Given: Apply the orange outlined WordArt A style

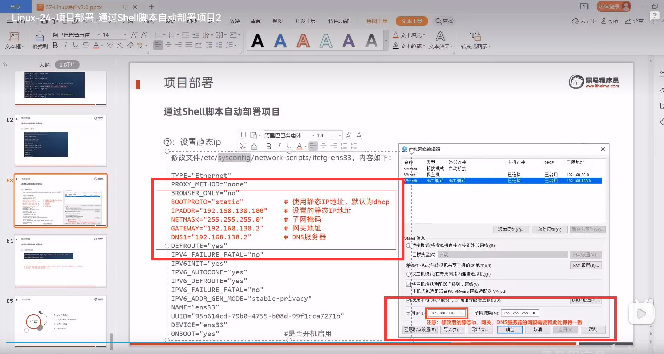Looking at the screenshot, I should coord(303,41).
